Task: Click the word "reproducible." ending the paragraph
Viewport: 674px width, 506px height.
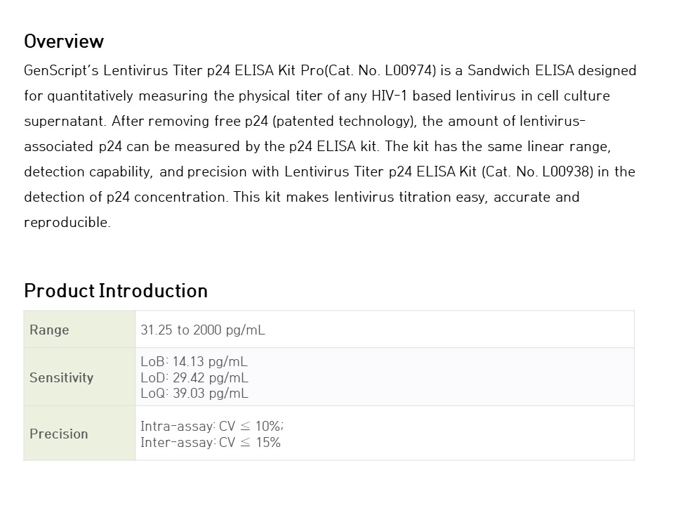Action: (x=67, y=222)
